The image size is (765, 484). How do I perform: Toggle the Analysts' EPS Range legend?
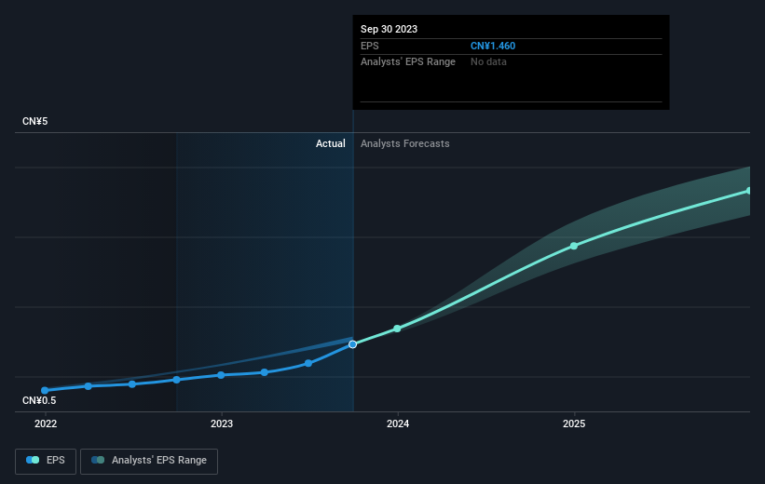point(149,461)
